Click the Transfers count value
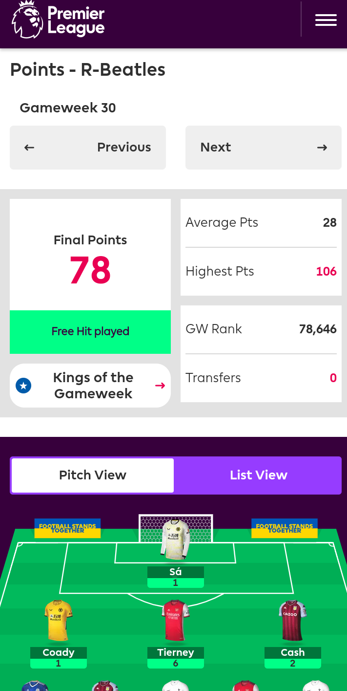Viewport: 347px width, 691px height. [x=333, y=378]
